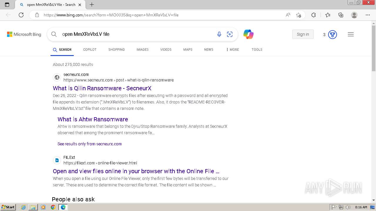Select the address bar URL

click(111, 15)
